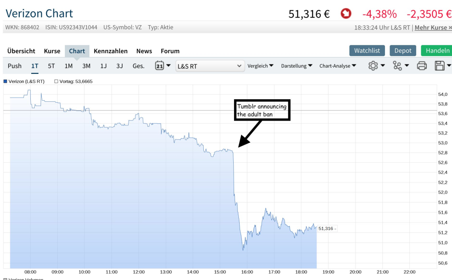Expand the Vergleich dropdown
This screenshot has height=280, width=452.
[x=261, y=66]
